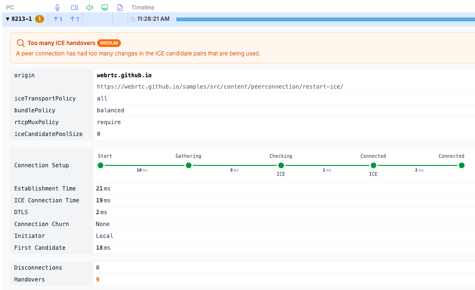
Task: Click the blue timeline bar
Action: (325, 19)
